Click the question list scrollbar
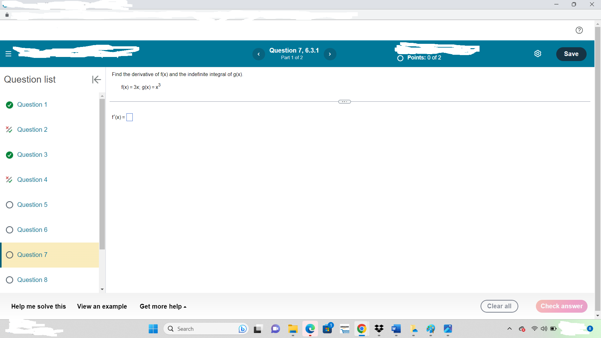The height and width of the screenshot is (338, 601). (x=102, y=174)
